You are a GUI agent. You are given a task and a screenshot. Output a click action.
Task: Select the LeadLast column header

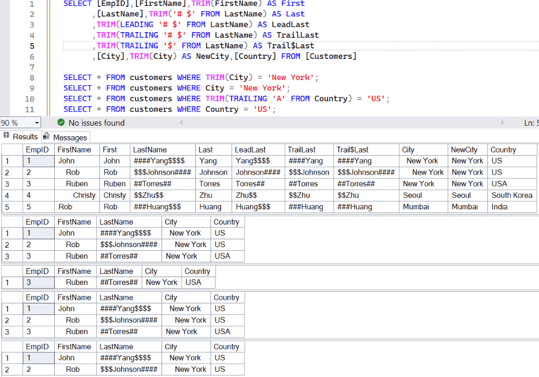tap(258, 150)
